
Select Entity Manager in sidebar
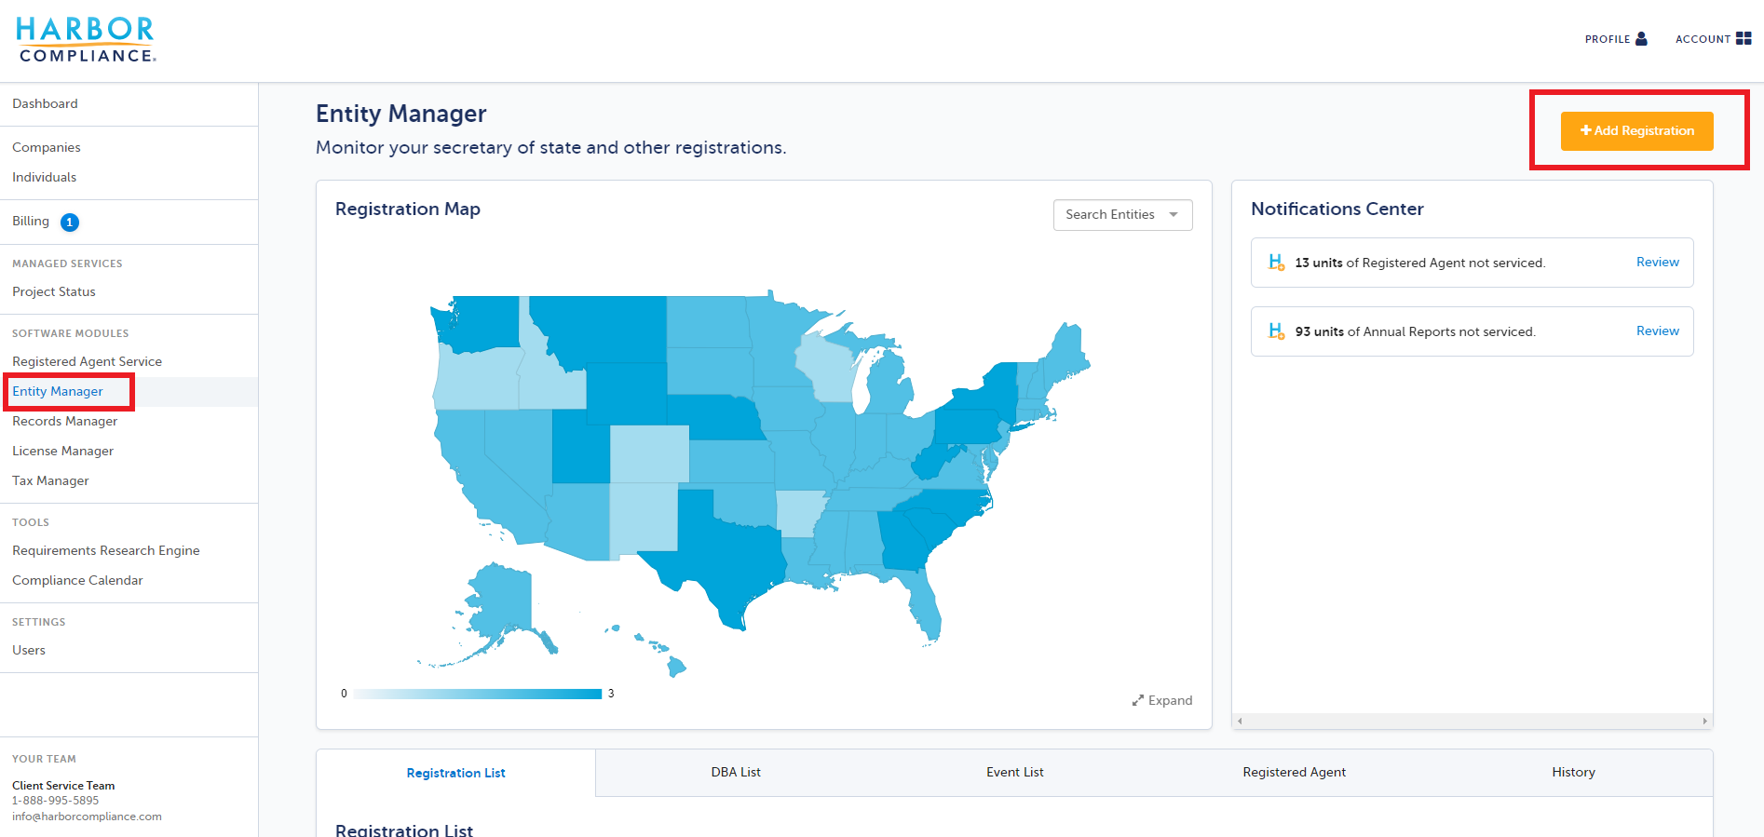[x=58, y=392]
